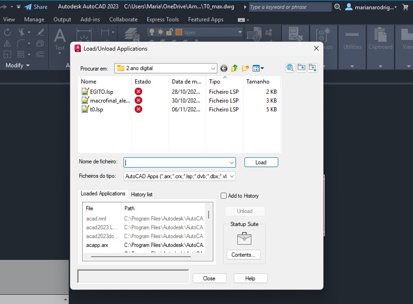
Task: Go back to the previous folder
Action: click(224, 68)
